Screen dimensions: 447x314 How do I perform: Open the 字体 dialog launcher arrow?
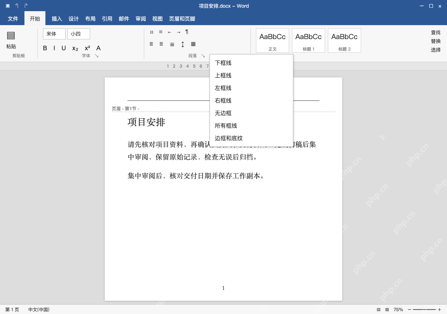coord(97,55)
